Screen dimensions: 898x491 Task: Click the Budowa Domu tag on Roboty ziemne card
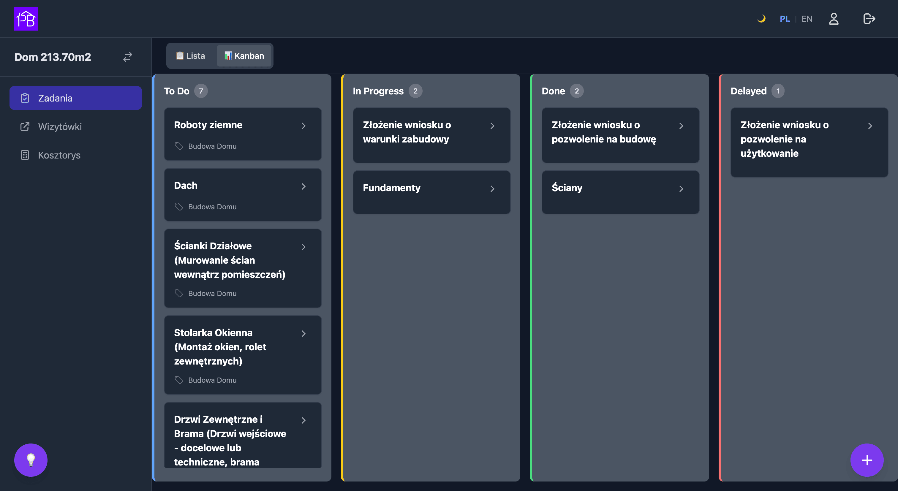(206, 146)
